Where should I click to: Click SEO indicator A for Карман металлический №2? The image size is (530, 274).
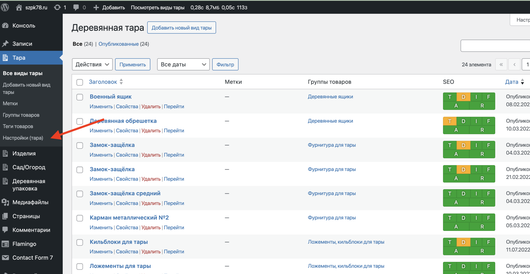[456, 226]
